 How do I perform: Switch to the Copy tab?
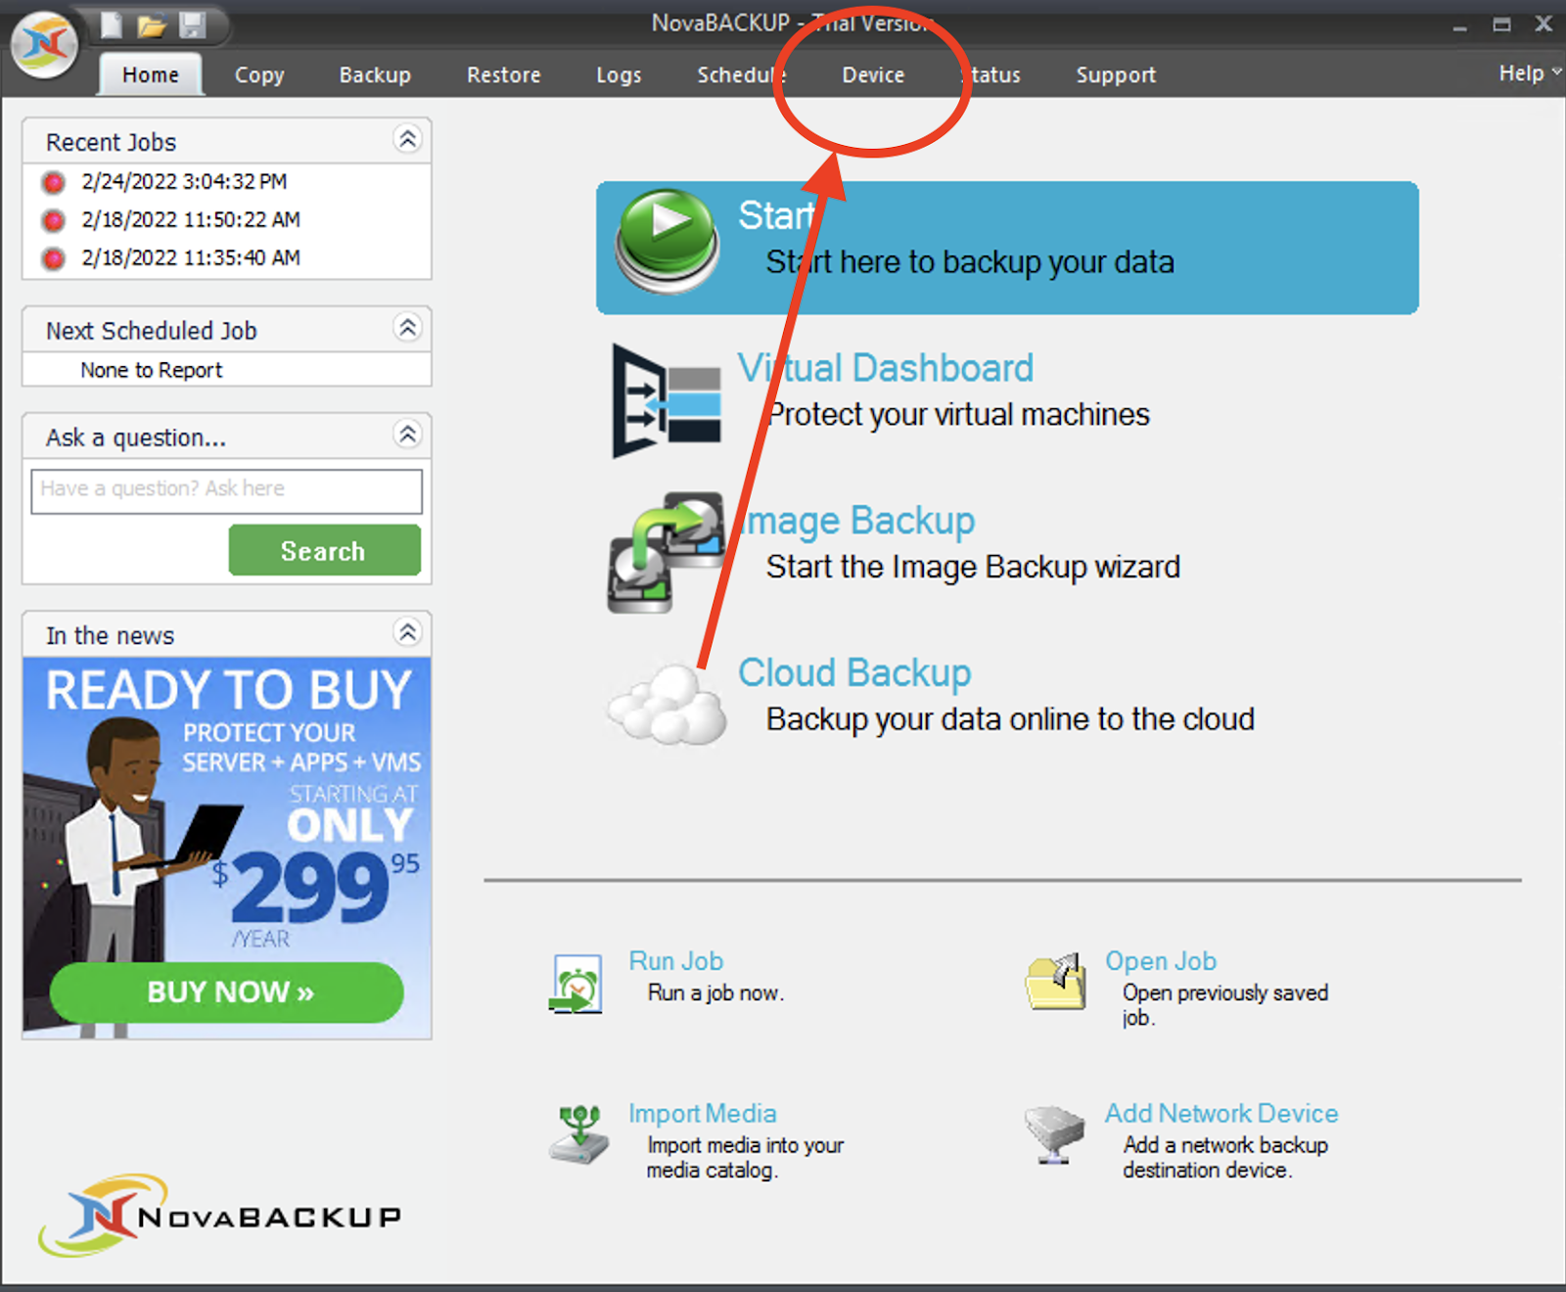(x=259, y=75)
